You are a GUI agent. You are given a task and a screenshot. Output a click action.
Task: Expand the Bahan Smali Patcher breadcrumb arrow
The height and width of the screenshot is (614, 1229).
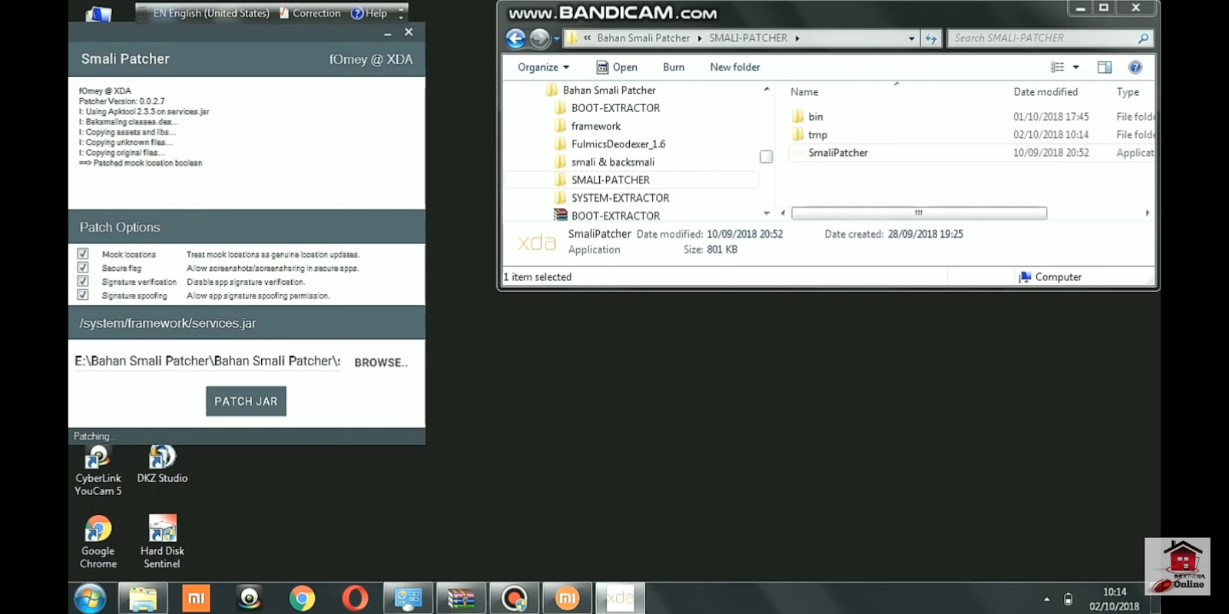pyautogui.click(x=700, y=38)
